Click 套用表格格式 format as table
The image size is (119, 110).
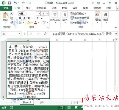(80, 18)
